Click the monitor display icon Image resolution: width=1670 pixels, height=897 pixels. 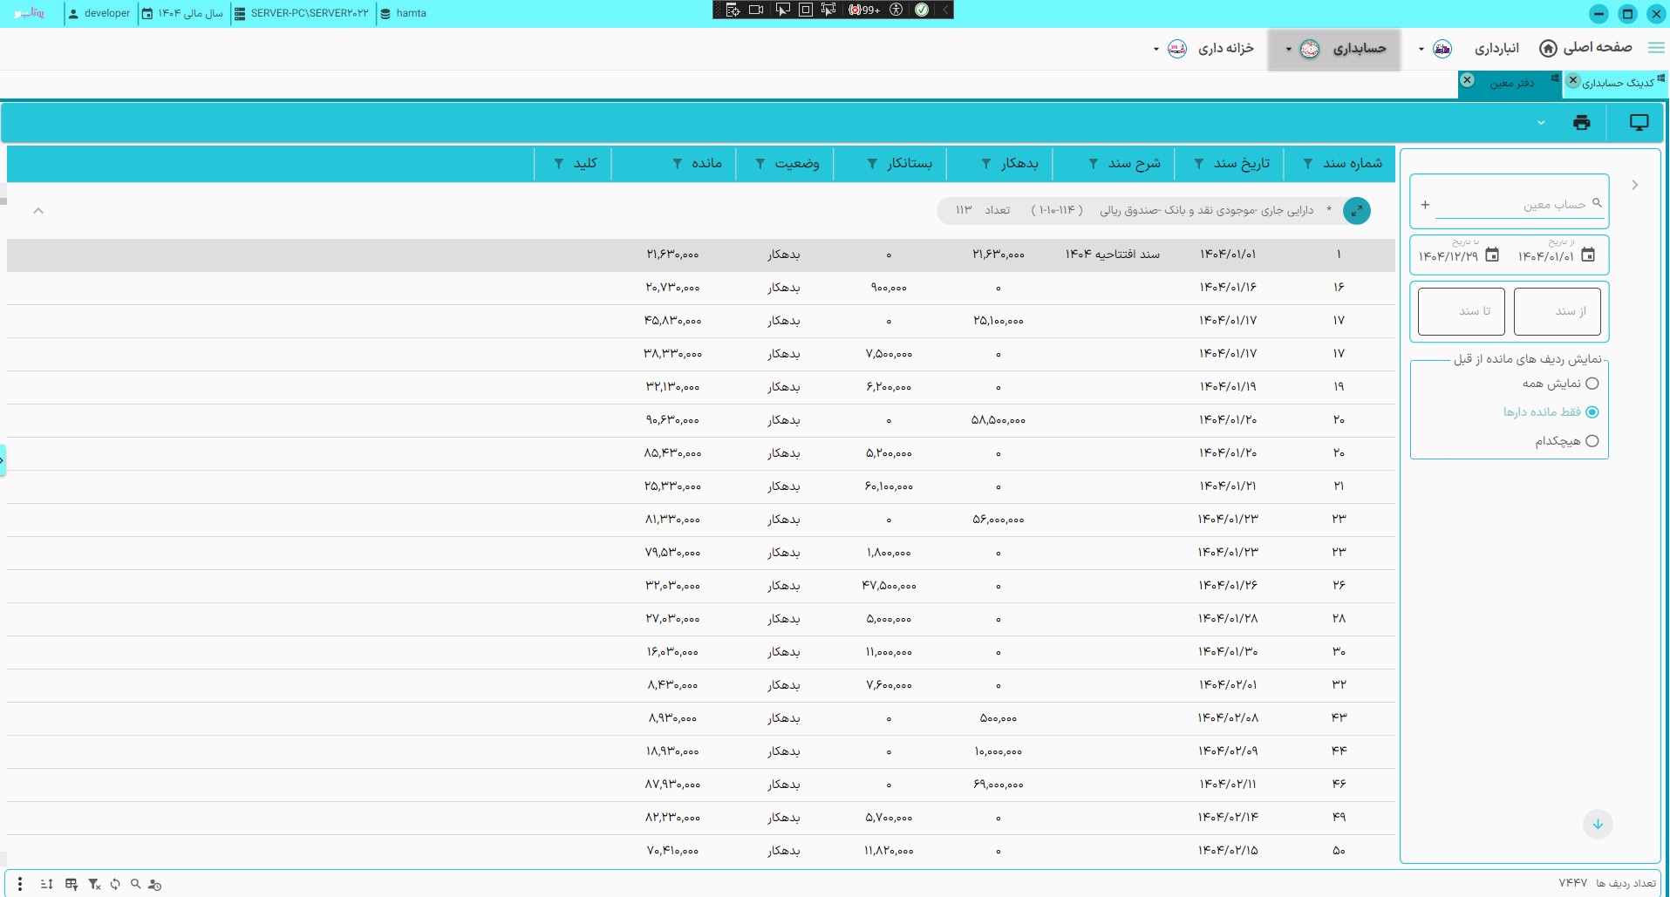point(1639,123)
